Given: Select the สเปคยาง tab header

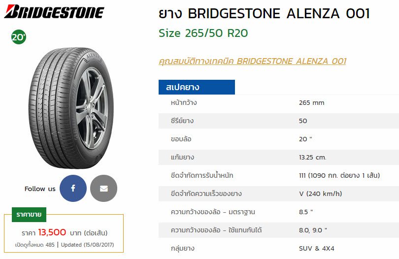Looking at the screenshot, I should pyautogui.click(x=197, y=87).
